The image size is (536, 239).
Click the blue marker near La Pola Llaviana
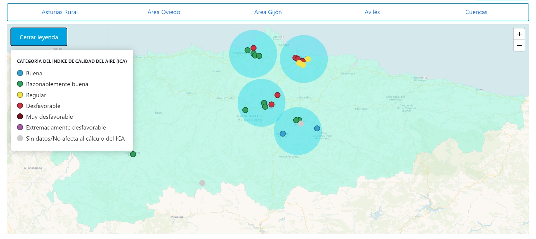point(317,128)
